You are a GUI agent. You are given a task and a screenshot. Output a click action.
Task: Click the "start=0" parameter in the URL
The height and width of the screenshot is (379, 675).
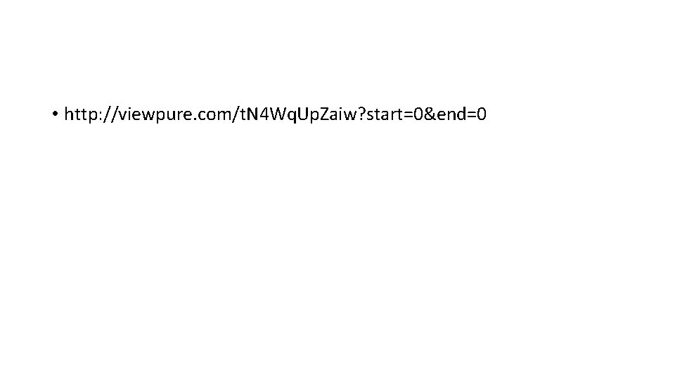point(394,114)
